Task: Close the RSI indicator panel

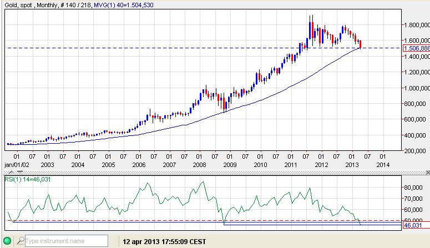Action: coord(428,173)
